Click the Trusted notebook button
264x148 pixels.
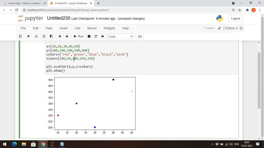209,28
